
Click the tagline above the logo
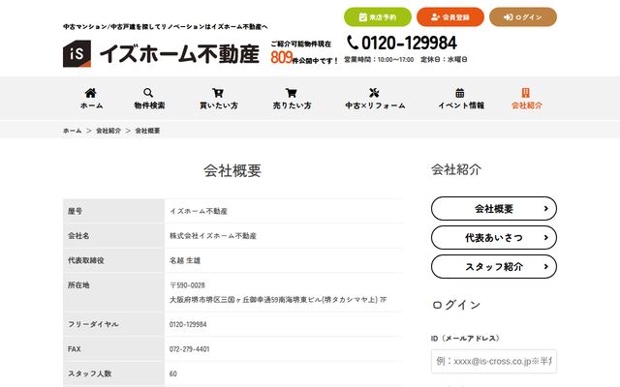[x=166, y=27]
